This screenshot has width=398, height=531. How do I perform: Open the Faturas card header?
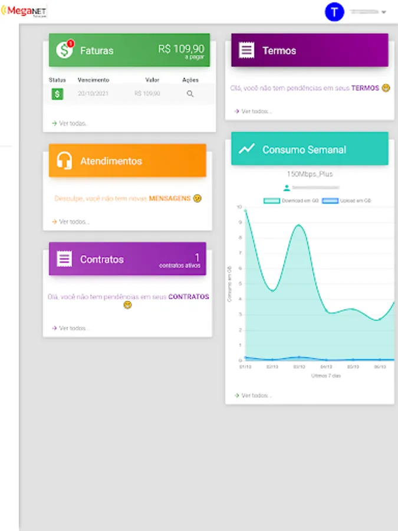point(129,50)
